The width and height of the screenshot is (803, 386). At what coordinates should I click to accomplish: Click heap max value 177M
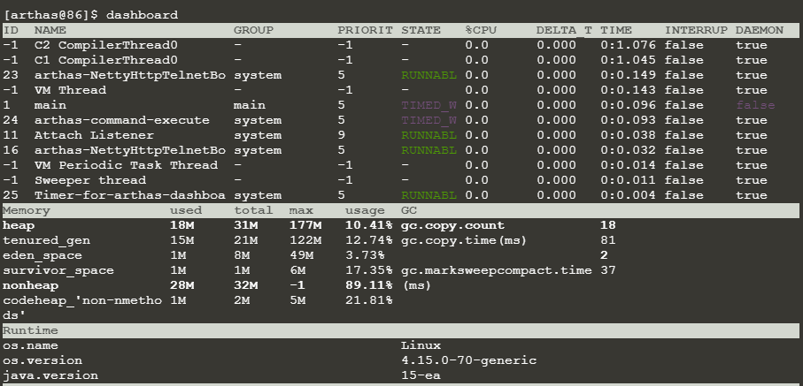(305, 225)
